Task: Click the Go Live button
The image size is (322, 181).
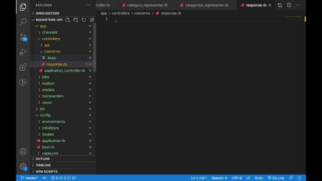Action: 276,178
